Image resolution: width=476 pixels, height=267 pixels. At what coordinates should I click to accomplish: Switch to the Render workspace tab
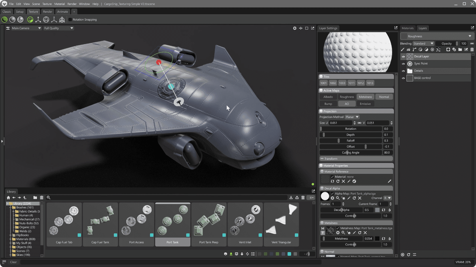tap(47, 12)
